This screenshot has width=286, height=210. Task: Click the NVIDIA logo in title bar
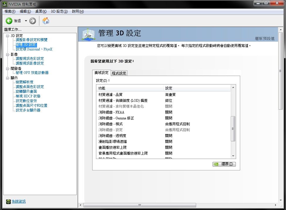click(4, 4)
